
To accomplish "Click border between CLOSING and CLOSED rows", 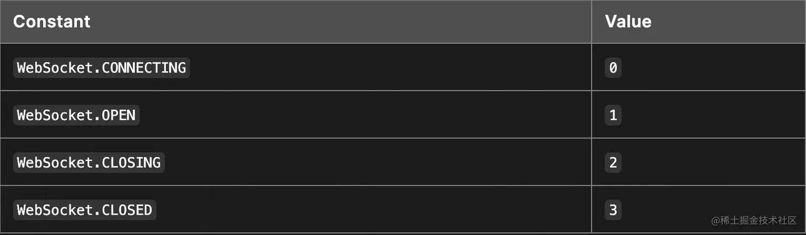I will click(x=403, y=185).
